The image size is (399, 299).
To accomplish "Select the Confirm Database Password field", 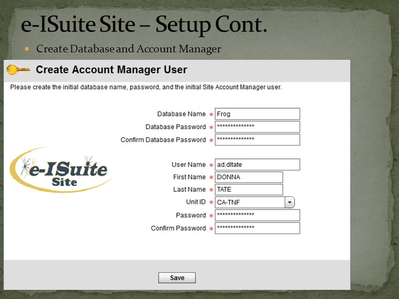I will click(257, 140).
